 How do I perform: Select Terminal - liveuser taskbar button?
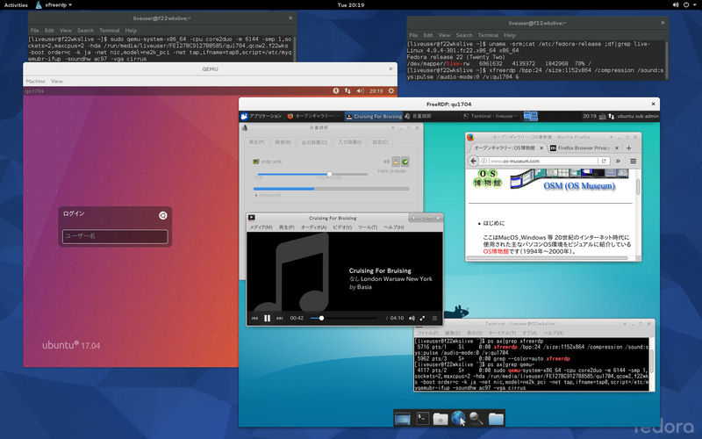[491, 116]
